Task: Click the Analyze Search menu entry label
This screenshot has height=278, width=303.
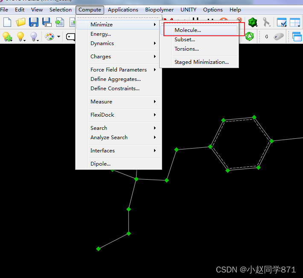Action: (x=109, y=137)
